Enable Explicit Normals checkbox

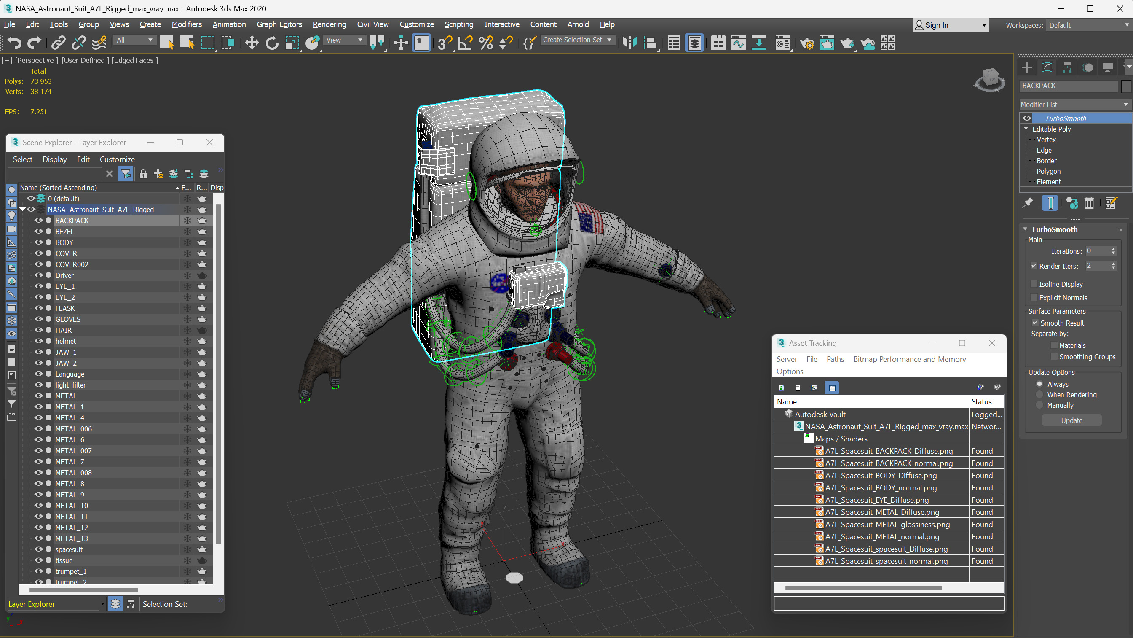[1034, 298]
